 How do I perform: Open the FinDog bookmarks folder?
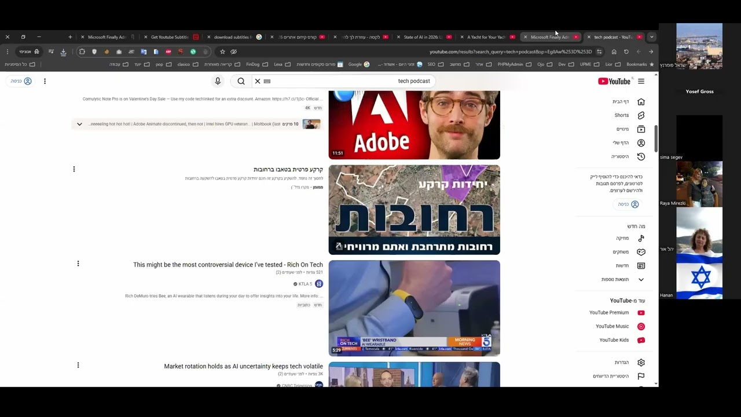pos(256,64)
